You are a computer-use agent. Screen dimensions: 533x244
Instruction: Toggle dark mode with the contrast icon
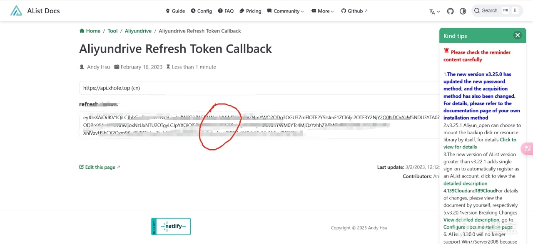[x=463, y=11]
